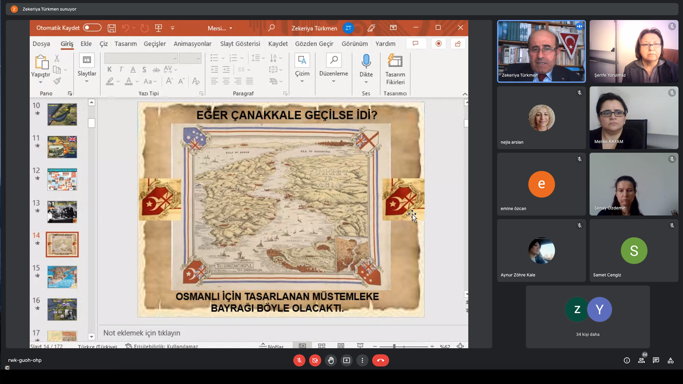Click the search magnifier in PowerPoint title bar
683x384 pixels.
[271, 28]
